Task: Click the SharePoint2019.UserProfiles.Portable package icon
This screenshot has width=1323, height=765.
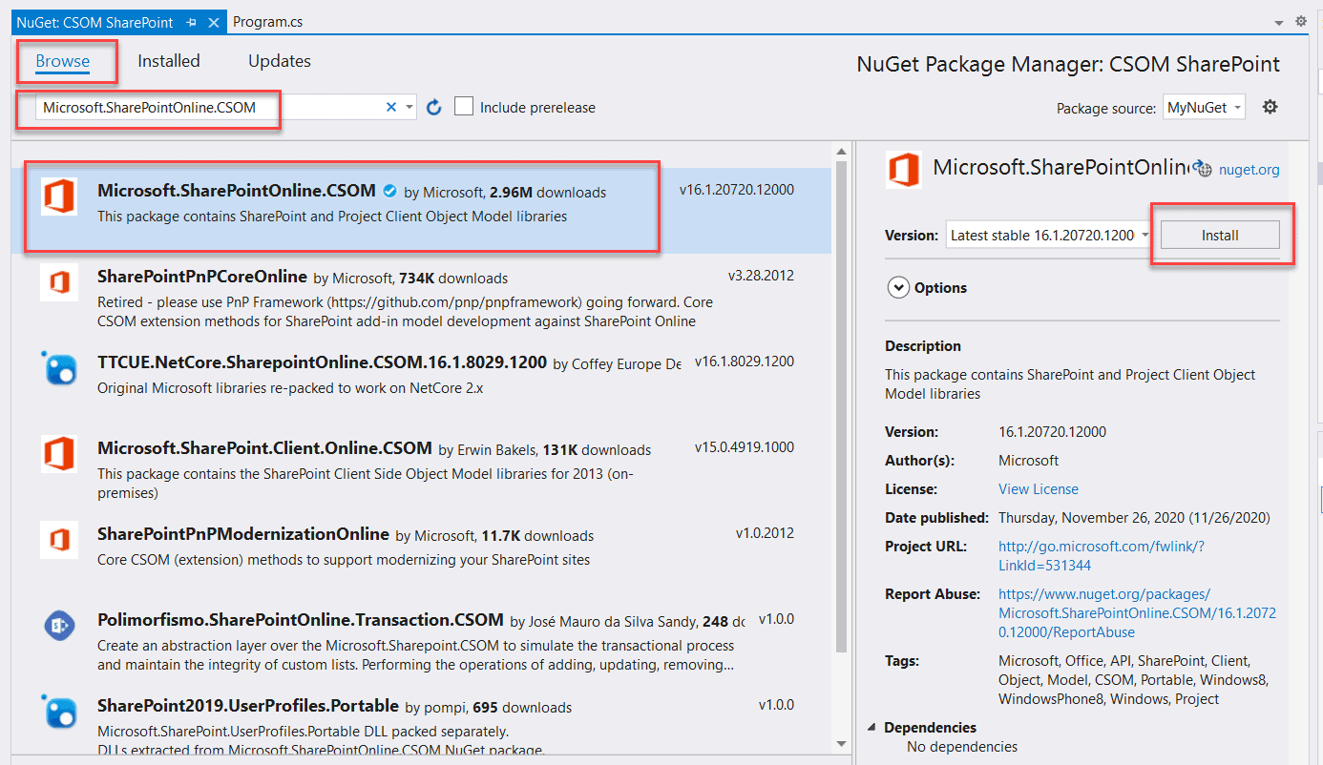Action: [59, 712]
